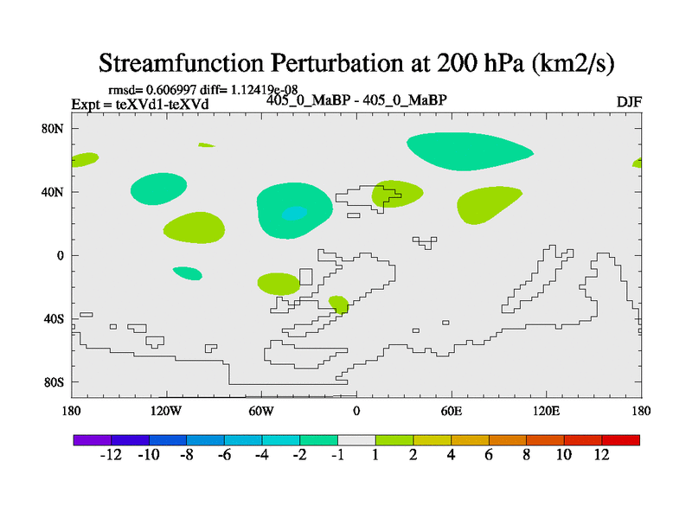
Task: Select the gray colorbar swatch between -1 and 1
Action: click(356, 440)
